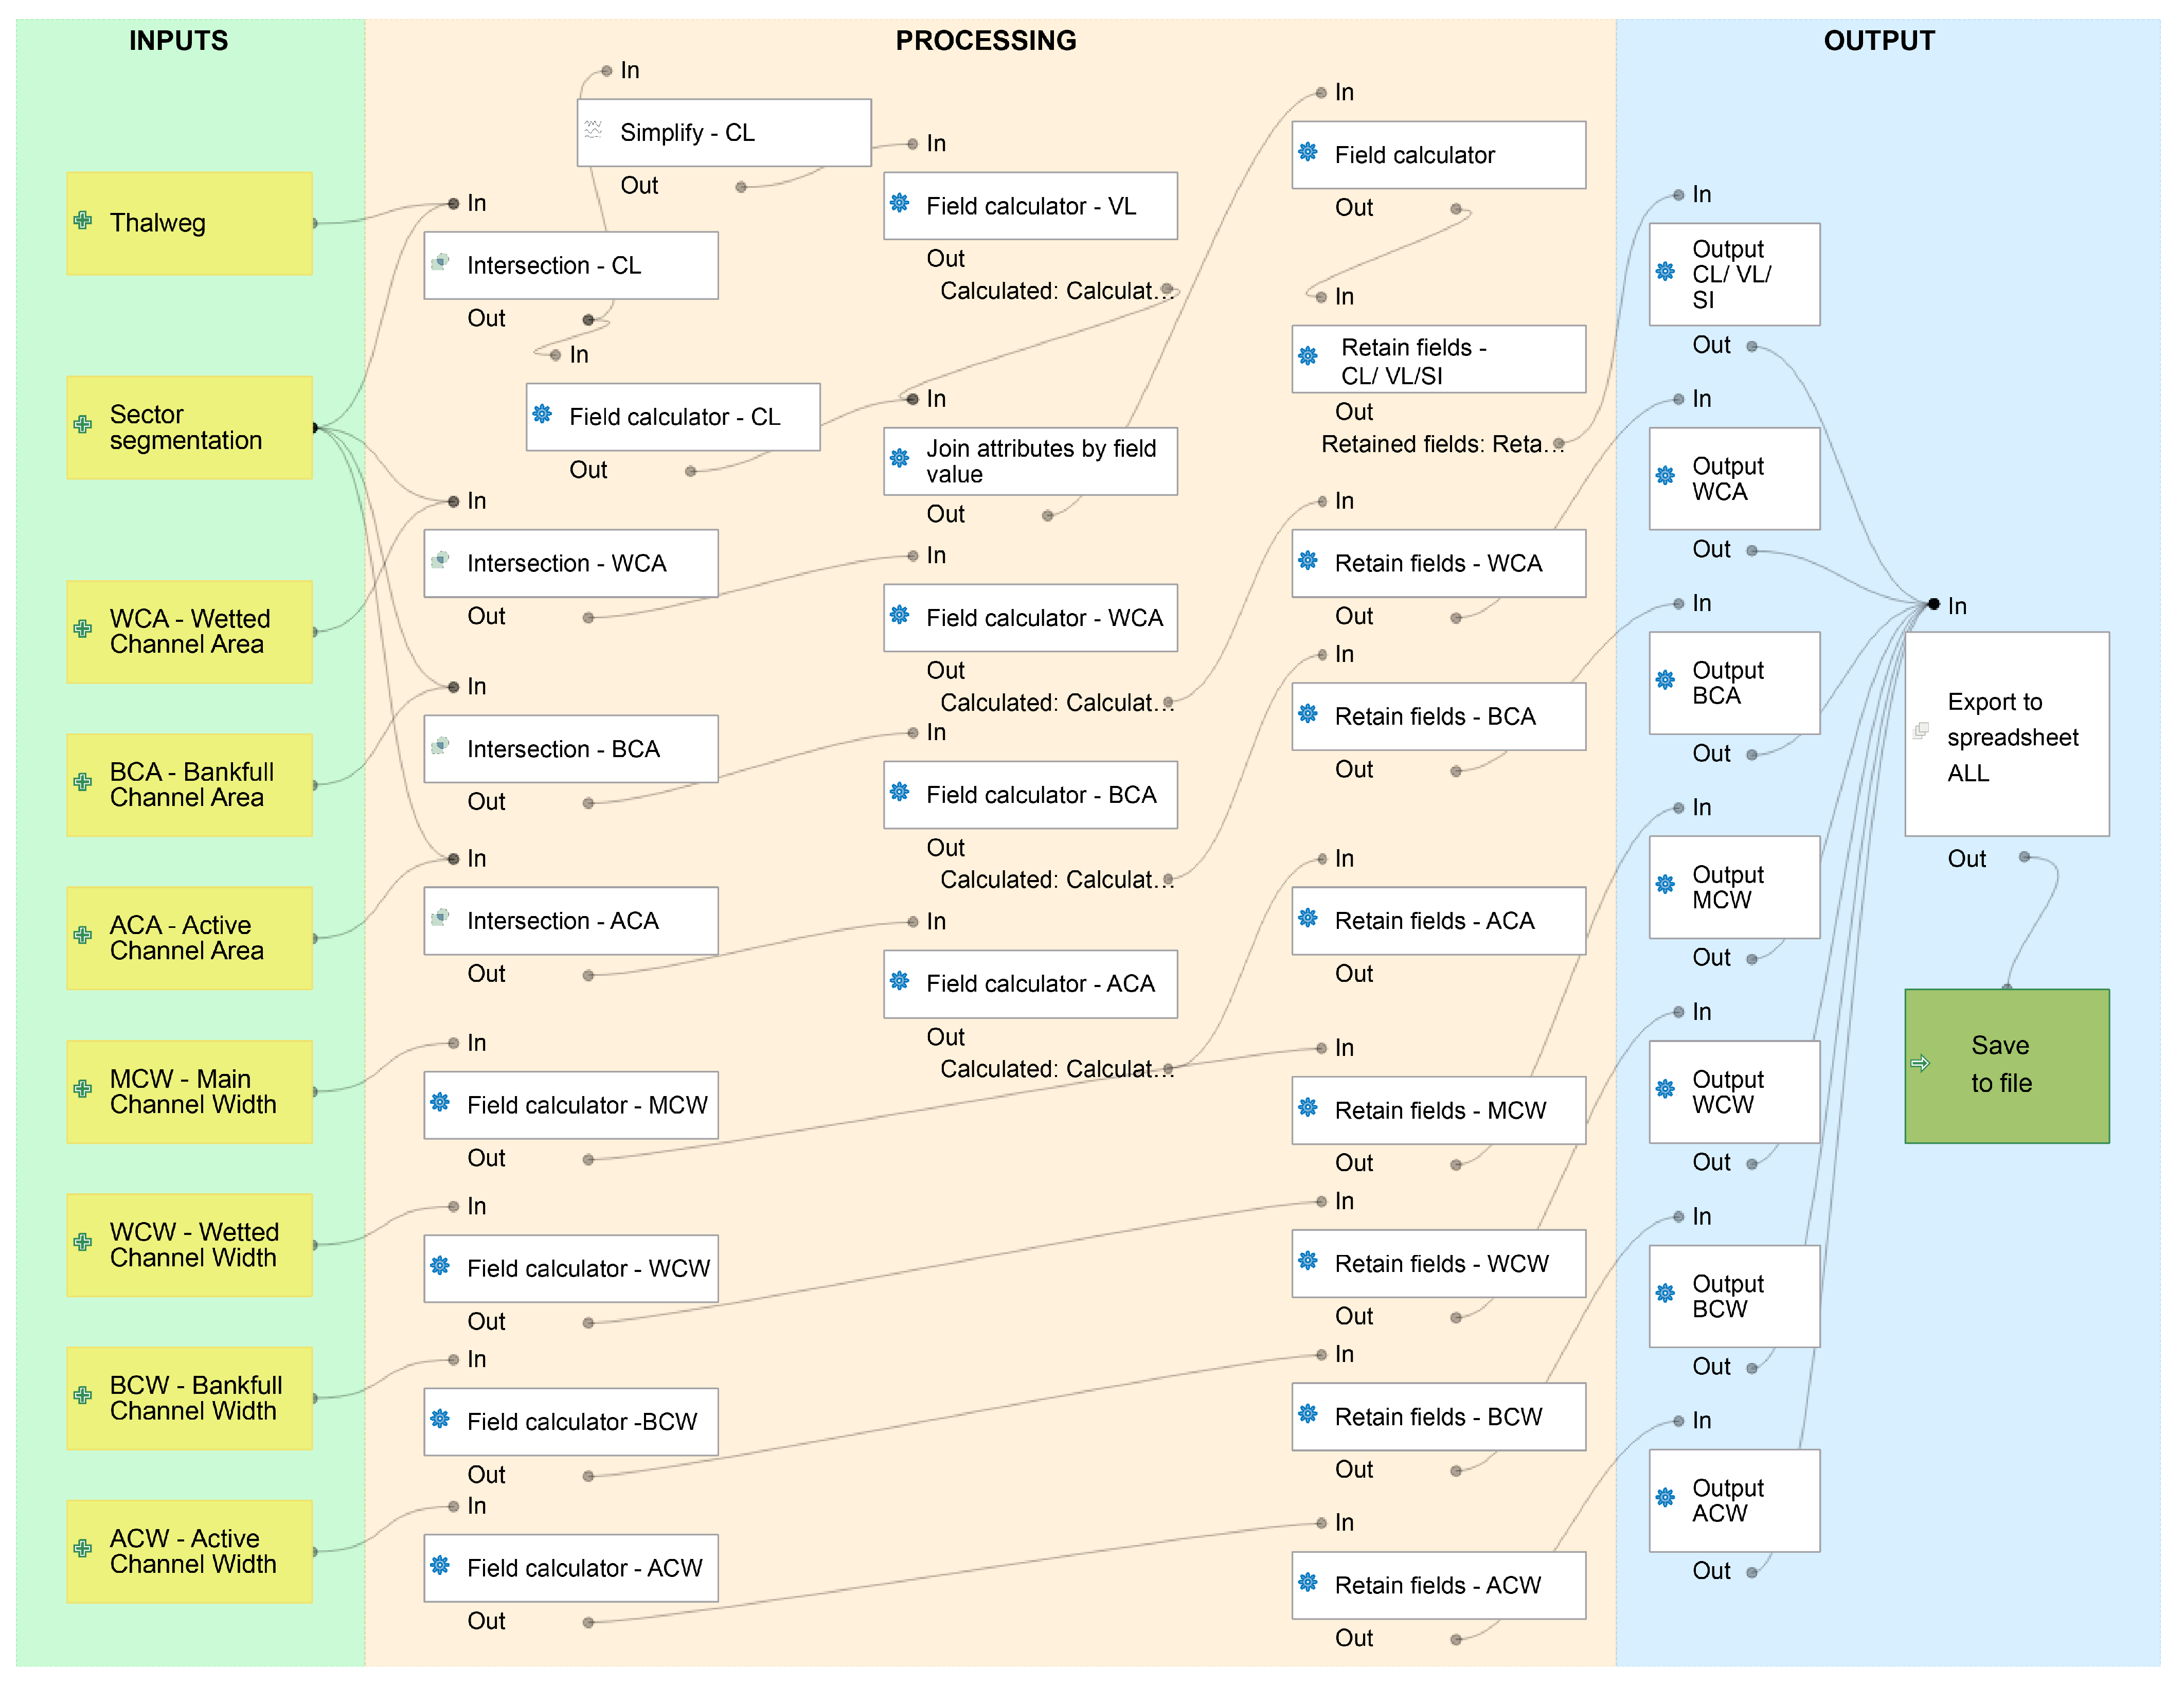Click the Intersection - WCA algorithm icon
The height and width of the screenshot is (1686, 2184).
tap(440, 560)
